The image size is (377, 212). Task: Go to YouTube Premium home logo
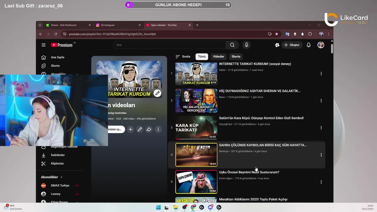62,45
